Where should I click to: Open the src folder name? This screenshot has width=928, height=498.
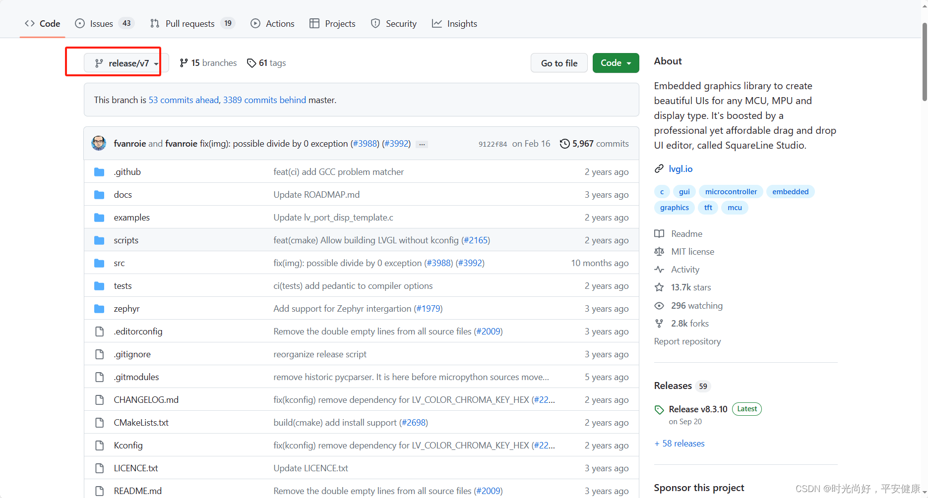[x=120, y=263]
